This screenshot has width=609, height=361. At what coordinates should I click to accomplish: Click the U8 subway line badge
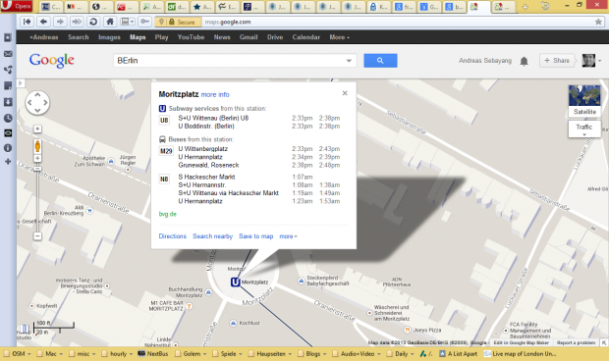164,121
